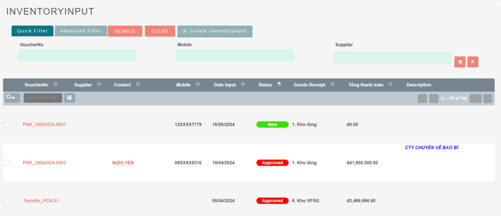This screenshot has width=501, height=216.
Task: Click date 05/04/2024 cell
Action: [x=223, y=201]
